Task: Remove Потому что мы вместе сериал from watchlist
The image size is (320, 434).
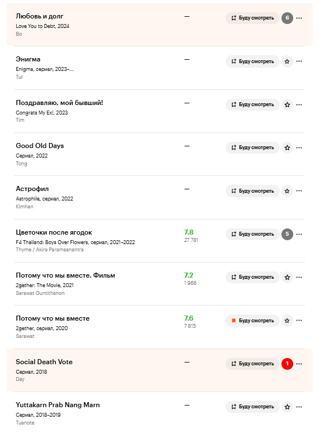Action: tap(252, 321)
